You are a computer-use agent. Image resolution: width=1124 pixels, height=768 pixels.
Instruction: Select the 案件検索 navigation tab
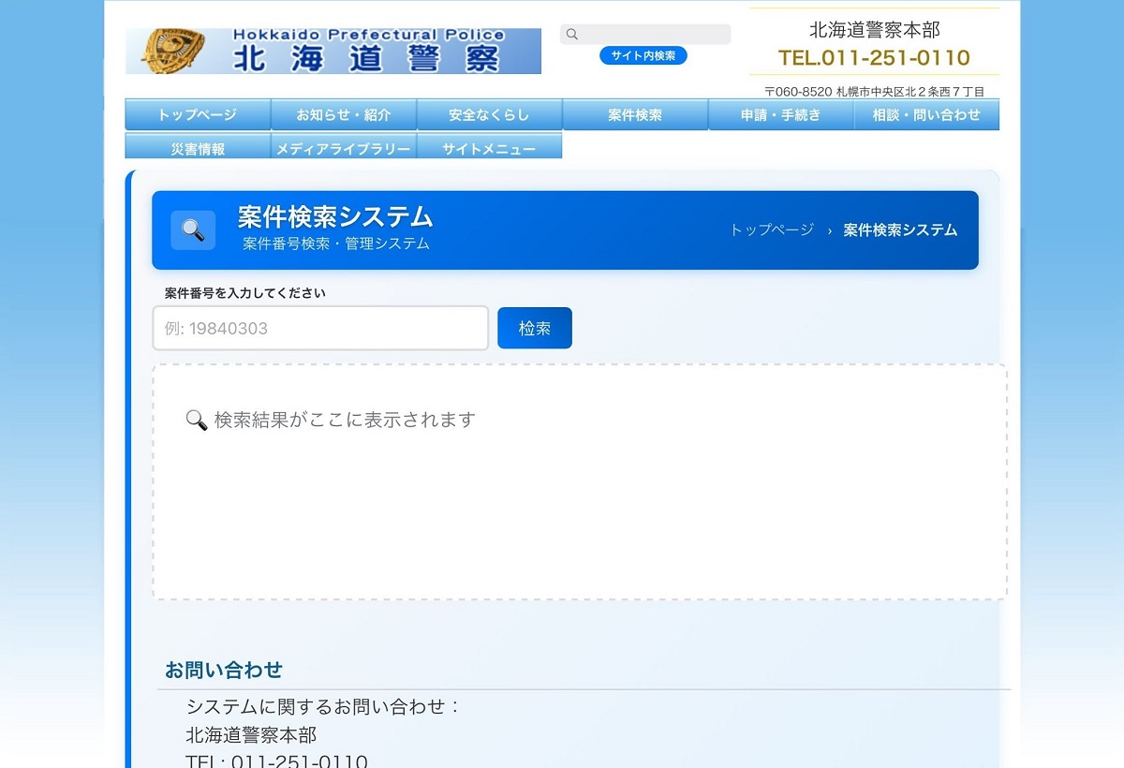tap(635, 114)
